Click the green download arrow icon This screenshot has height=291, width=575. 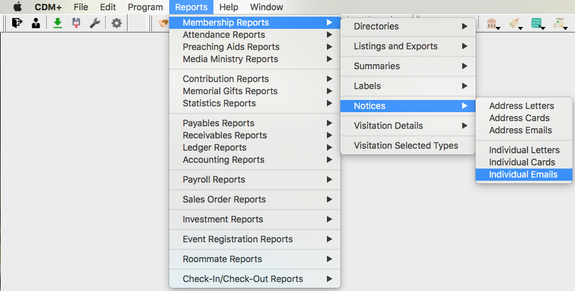(58, 23)
